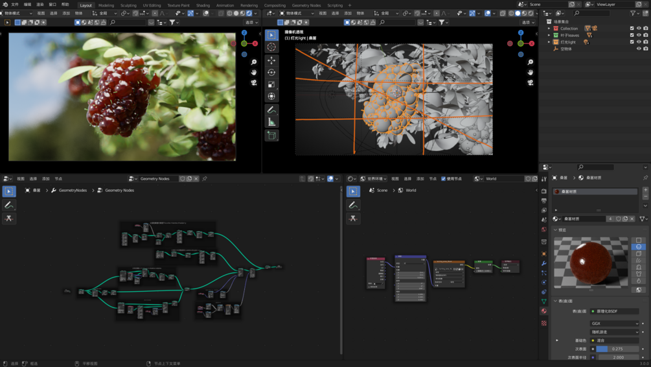Select Annotate tool in World node editor

(353, 205)
